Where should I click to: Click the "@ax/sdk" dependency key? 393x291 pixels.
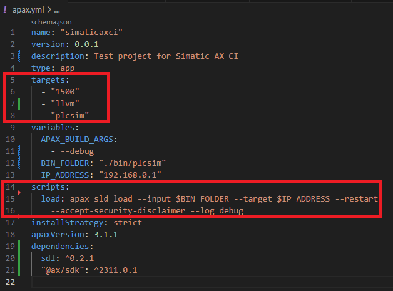tap(63, 270)
